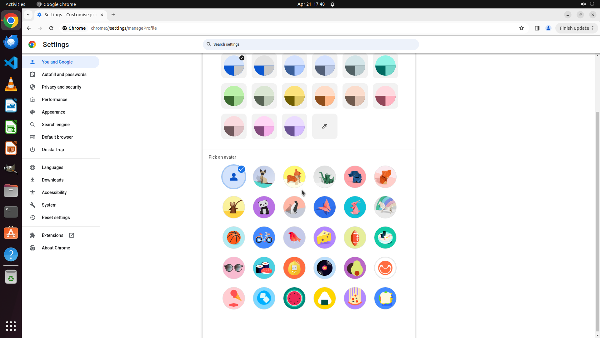Select the origami cat avatar
This screenshot has height=338, width=600.
(x=264, y=177)
